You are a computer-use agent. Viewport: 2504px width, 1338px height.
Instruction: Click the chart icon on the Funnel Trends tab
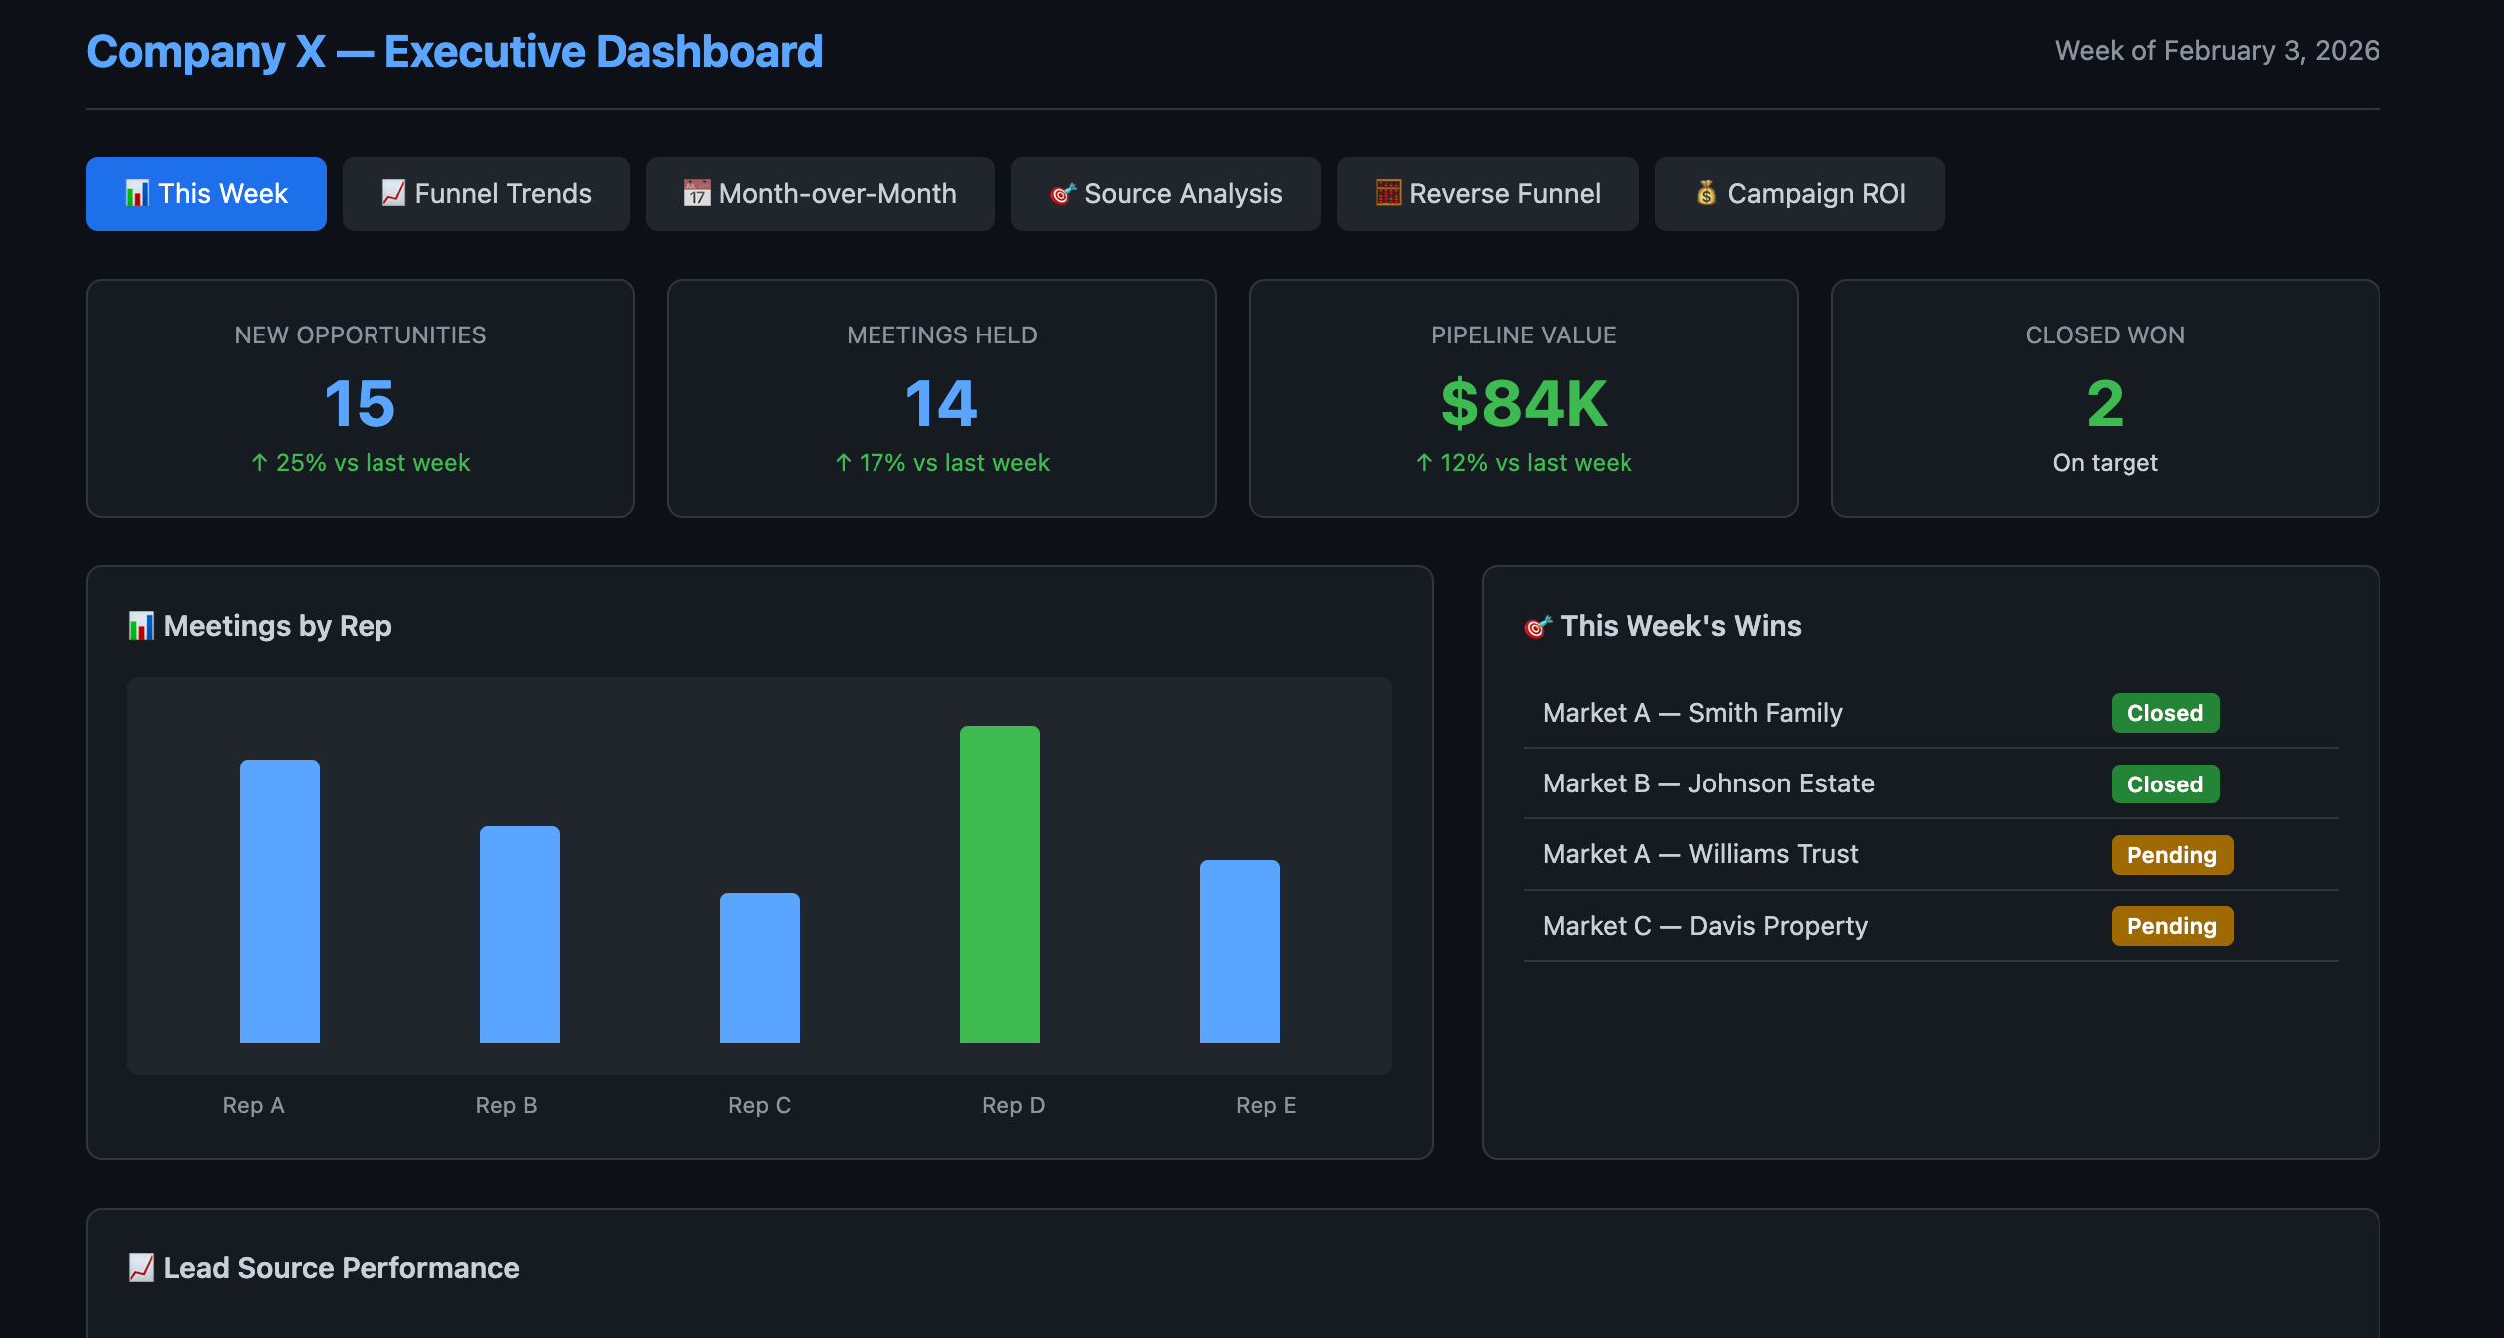point(393,193)
